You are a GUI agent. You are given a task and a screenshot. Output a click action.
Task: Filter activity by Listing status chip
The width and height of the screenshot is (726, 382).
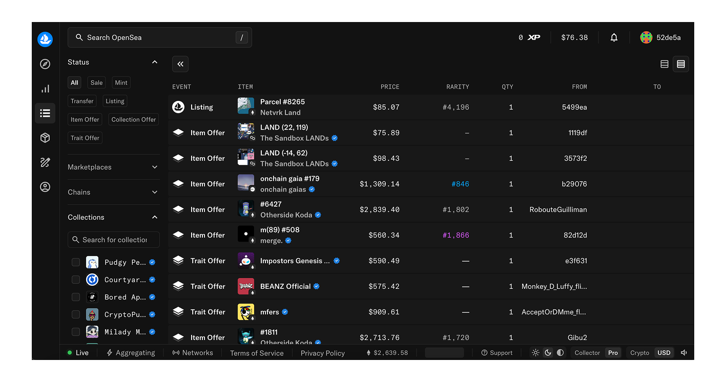point(115,101)
